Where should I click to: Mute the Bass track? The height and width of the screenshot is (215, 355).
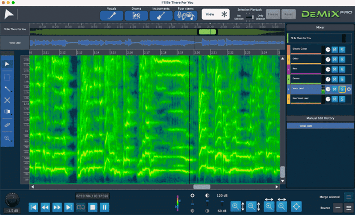coord(335,70)
